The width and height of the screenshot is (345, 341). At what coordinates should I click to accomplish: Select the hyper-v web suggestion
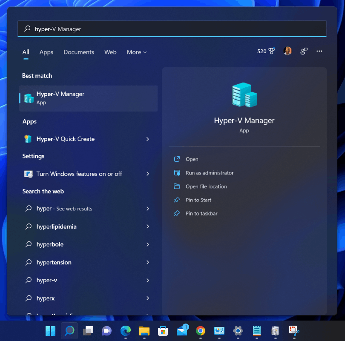(x=87, y=280)
